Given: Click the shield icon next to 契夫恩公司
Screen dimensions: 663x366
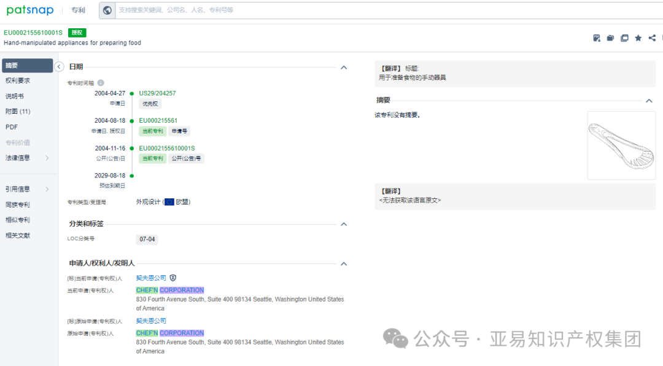Looking at the screenshot, I should (173, 278).
